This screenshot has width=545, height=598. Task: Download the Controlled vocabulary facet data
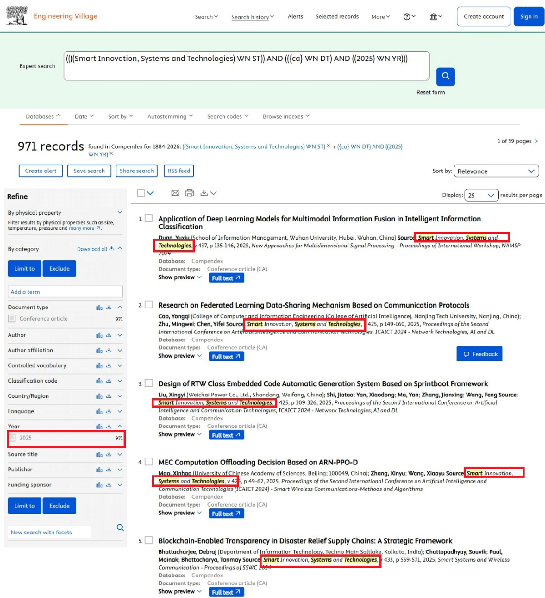click(x=109, y=366)
